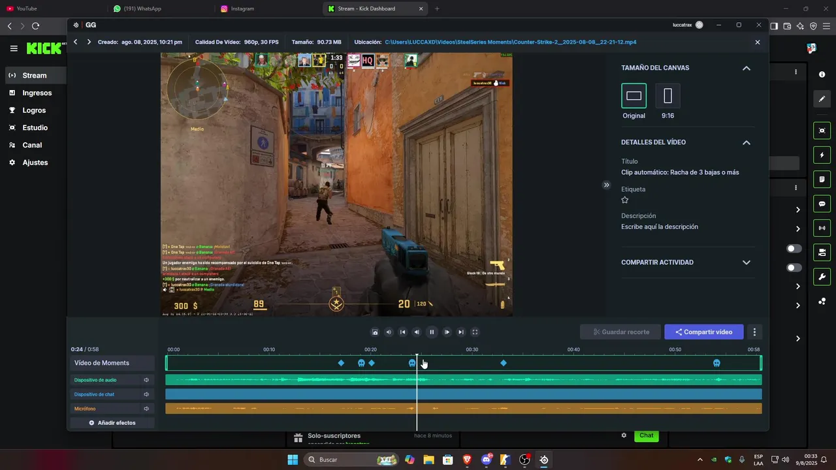Image resolution: width=836 pixels, height=470 pixels.
Task: Switch to the WhatsApp browser tab
Action: 160,8
